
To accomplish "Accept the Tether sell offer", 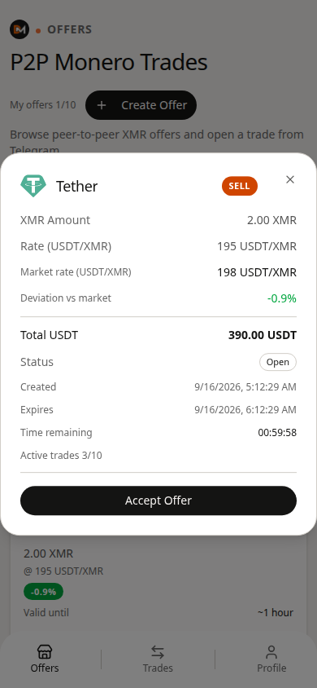I will click(158, 501).
